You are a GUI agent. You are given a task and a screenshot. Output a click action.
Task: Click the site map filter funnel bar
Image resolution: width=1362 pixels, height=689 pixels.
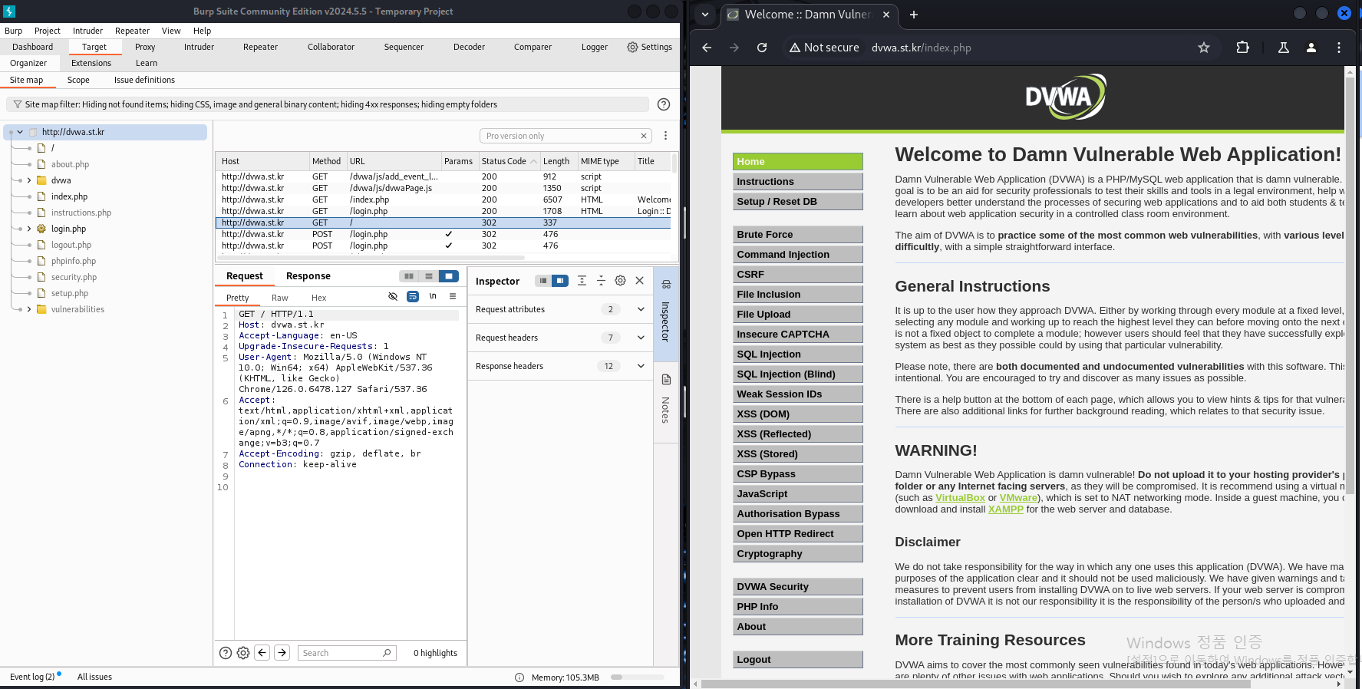pos(328,104)
